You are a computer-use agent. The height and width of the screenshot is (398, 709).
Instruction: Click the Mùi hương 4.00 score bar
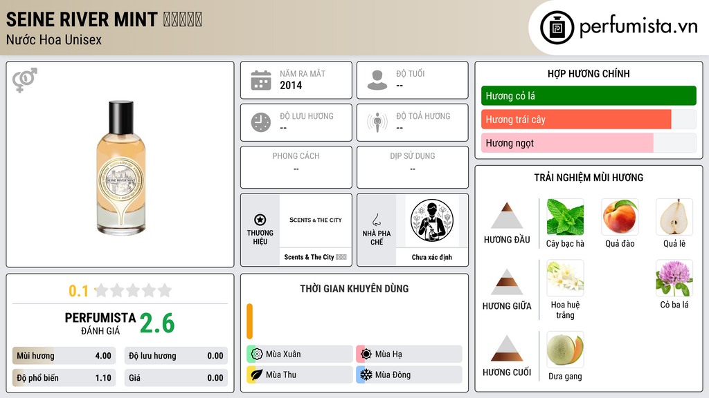(64, 356)
